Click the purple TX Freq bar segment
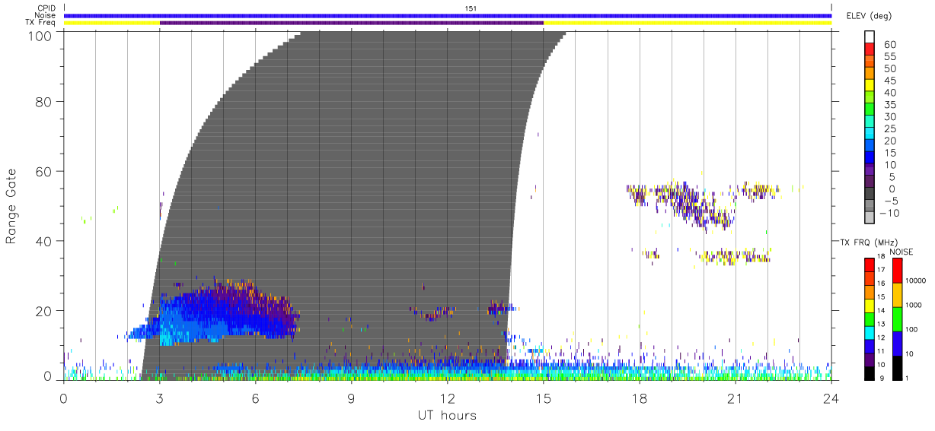 pos(352,23)
